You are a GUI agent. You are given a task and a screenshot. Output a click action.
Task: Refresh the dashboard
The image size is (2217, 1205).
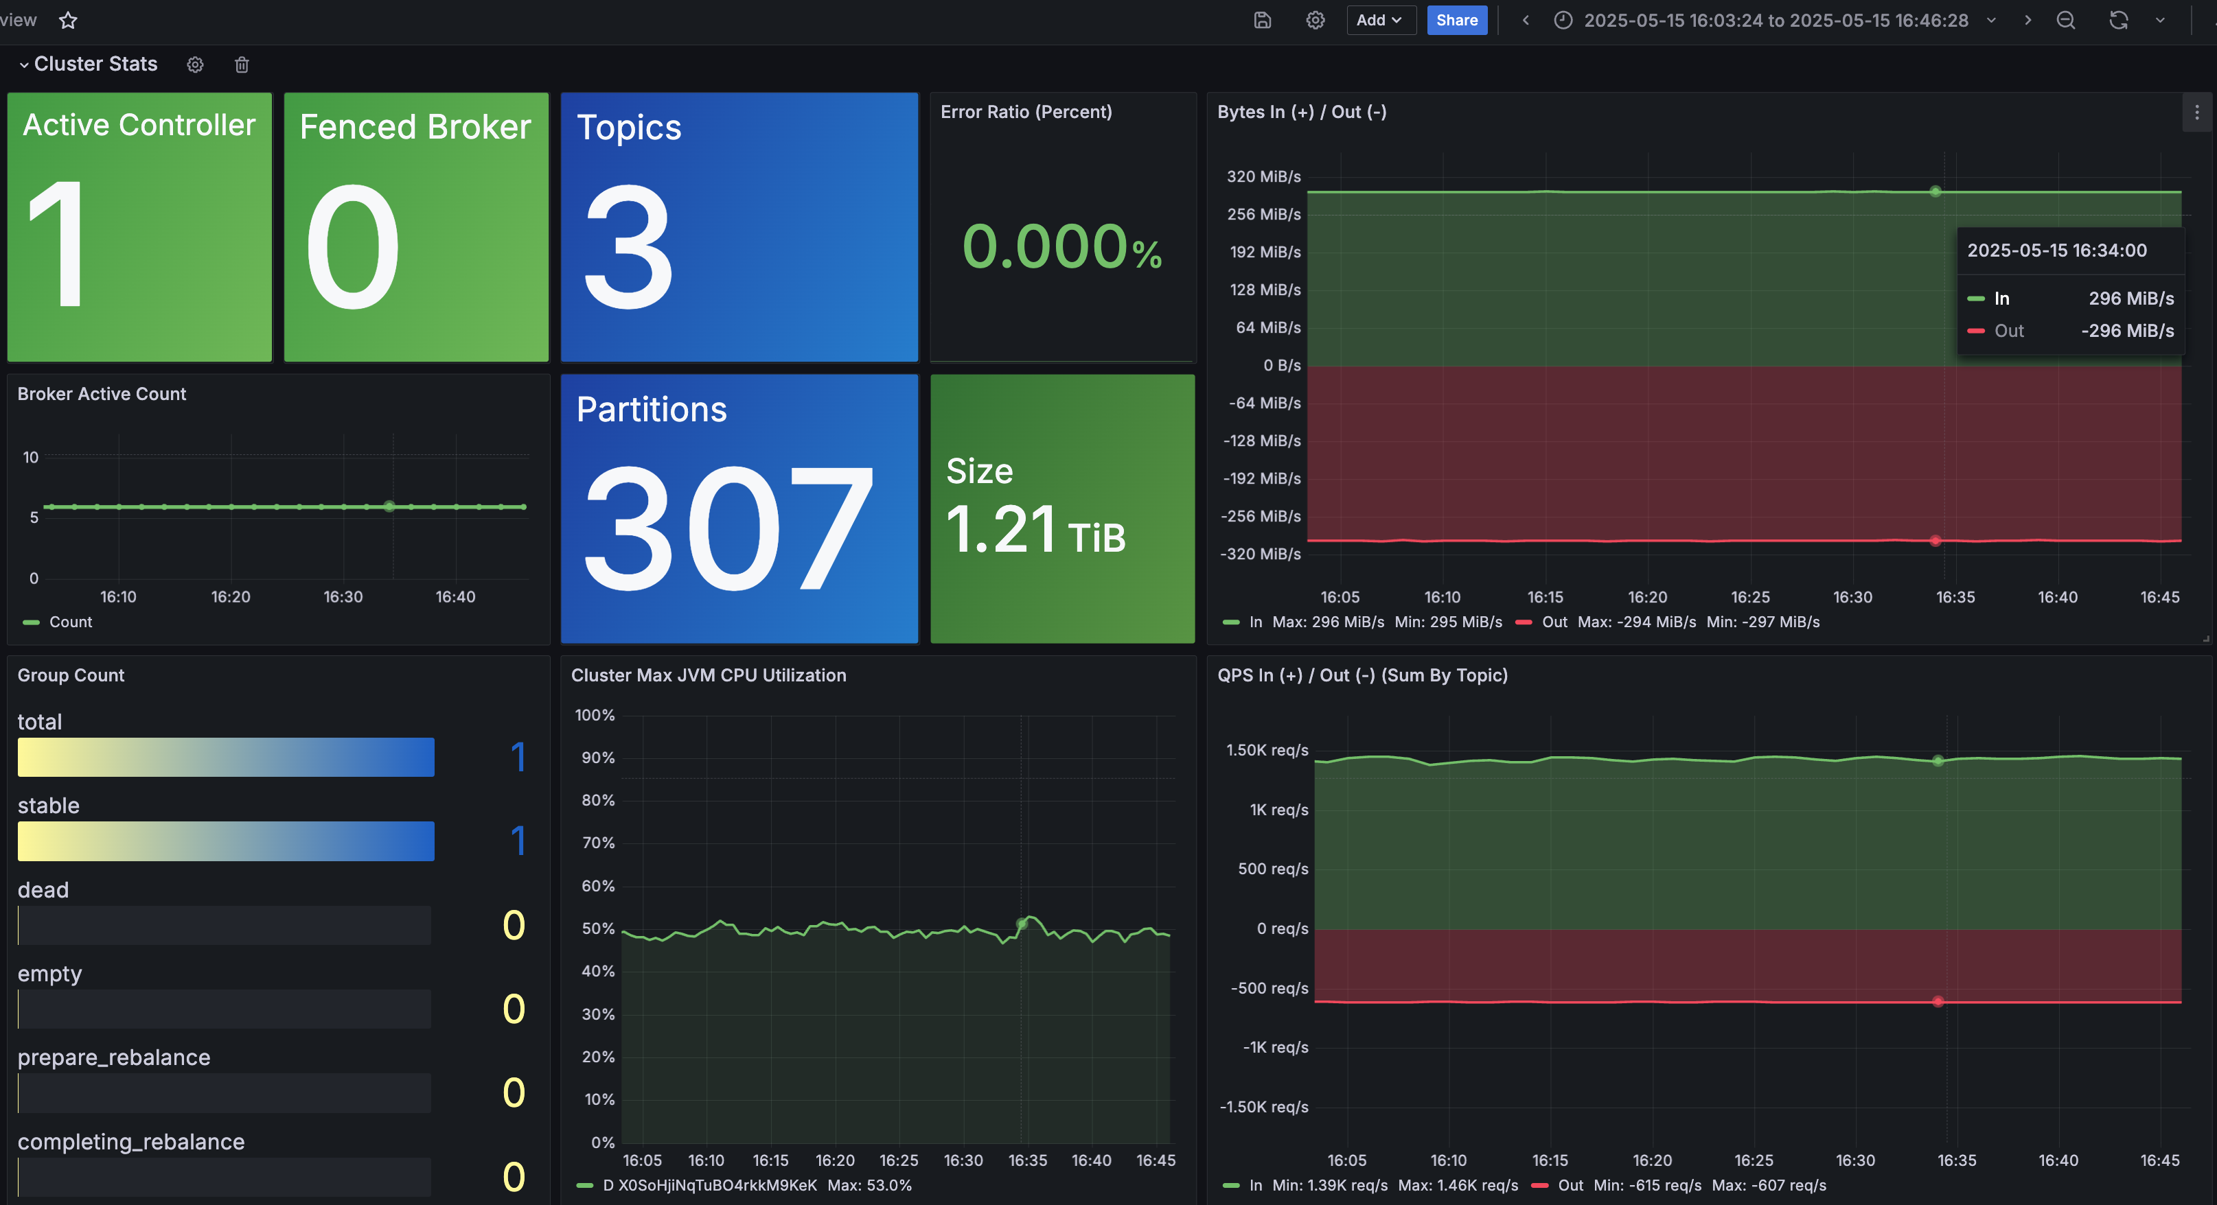[2119, 20]
